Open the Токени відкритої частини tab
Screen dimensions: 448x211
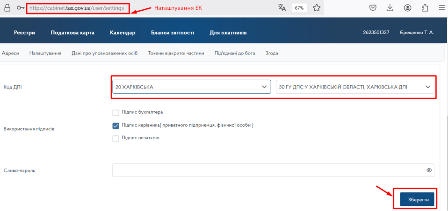(176, 53)
